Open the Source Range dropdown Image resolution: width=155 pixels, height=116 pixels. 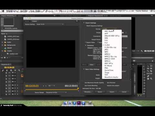(x=56, y=92)
